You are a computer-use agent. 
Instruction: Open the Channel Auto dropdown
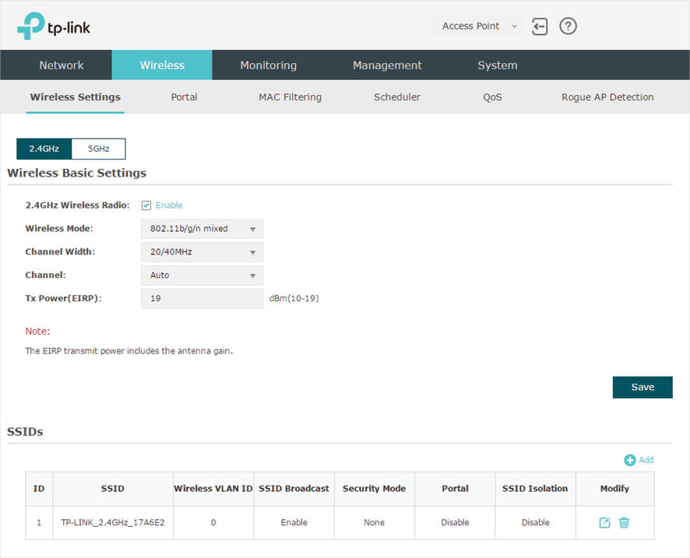tap(202, 275)
